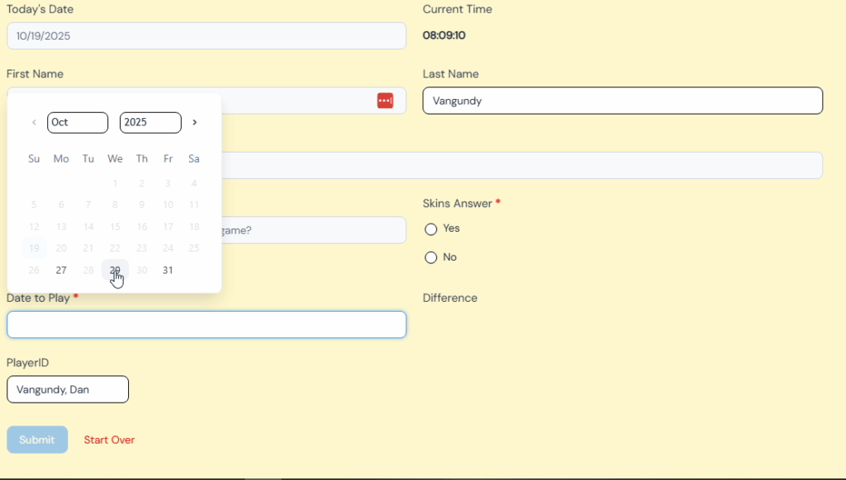This screenshot has width=846, height=480.
Task: Select No for Skins Answer
Action: point(430,258)
